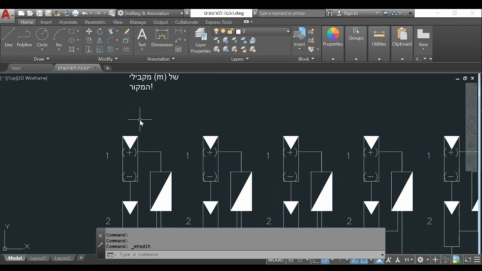This screenshot has width=482, height=271.
Task: Toggle 2D object snap in status bar
Action: [x=364, y=260]
